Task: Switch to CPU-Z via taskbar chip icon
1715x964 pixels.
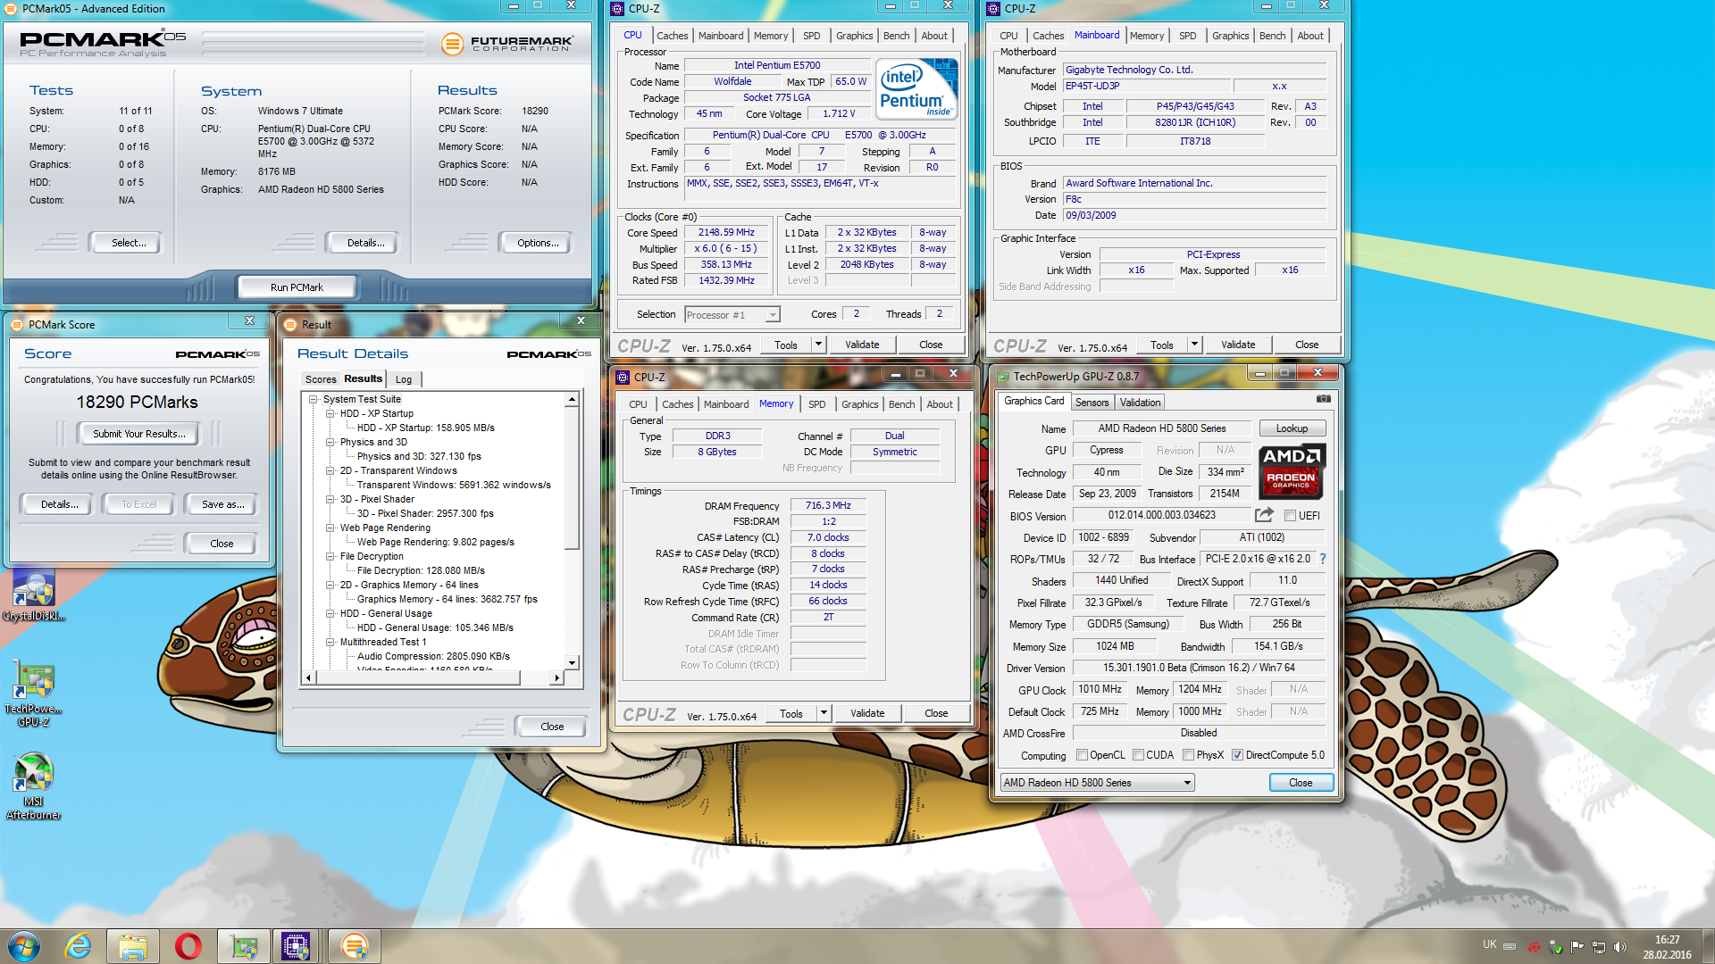Action: tap(296, 946)
